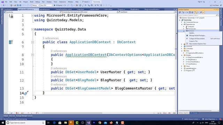Open the Extensions menu
Viewport: 223px width, 125px height.
coord(62,2)
